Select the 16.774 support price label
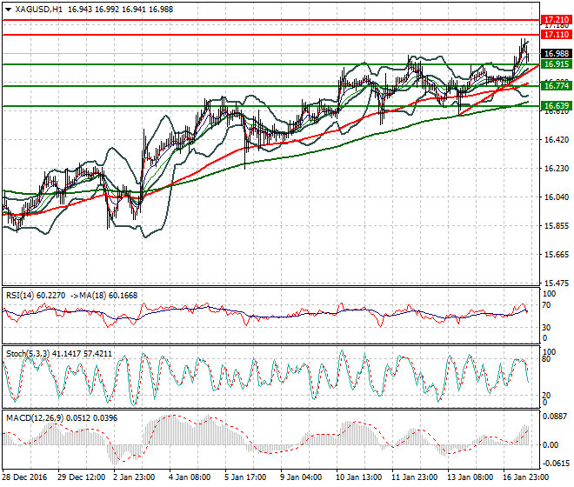 (556, 86)
